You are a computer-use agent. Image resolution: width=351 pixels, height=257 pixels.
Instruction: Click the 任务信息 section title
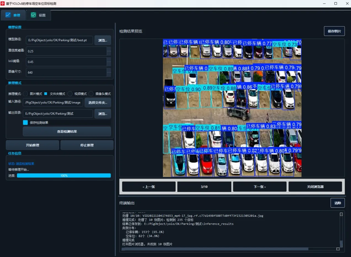pyautogui.click(x=15, y=153)
